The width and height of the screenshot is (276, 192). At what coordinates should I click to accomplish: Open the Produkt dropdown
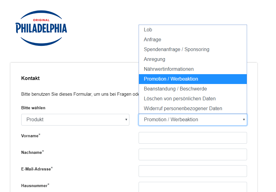coord(75,120)
